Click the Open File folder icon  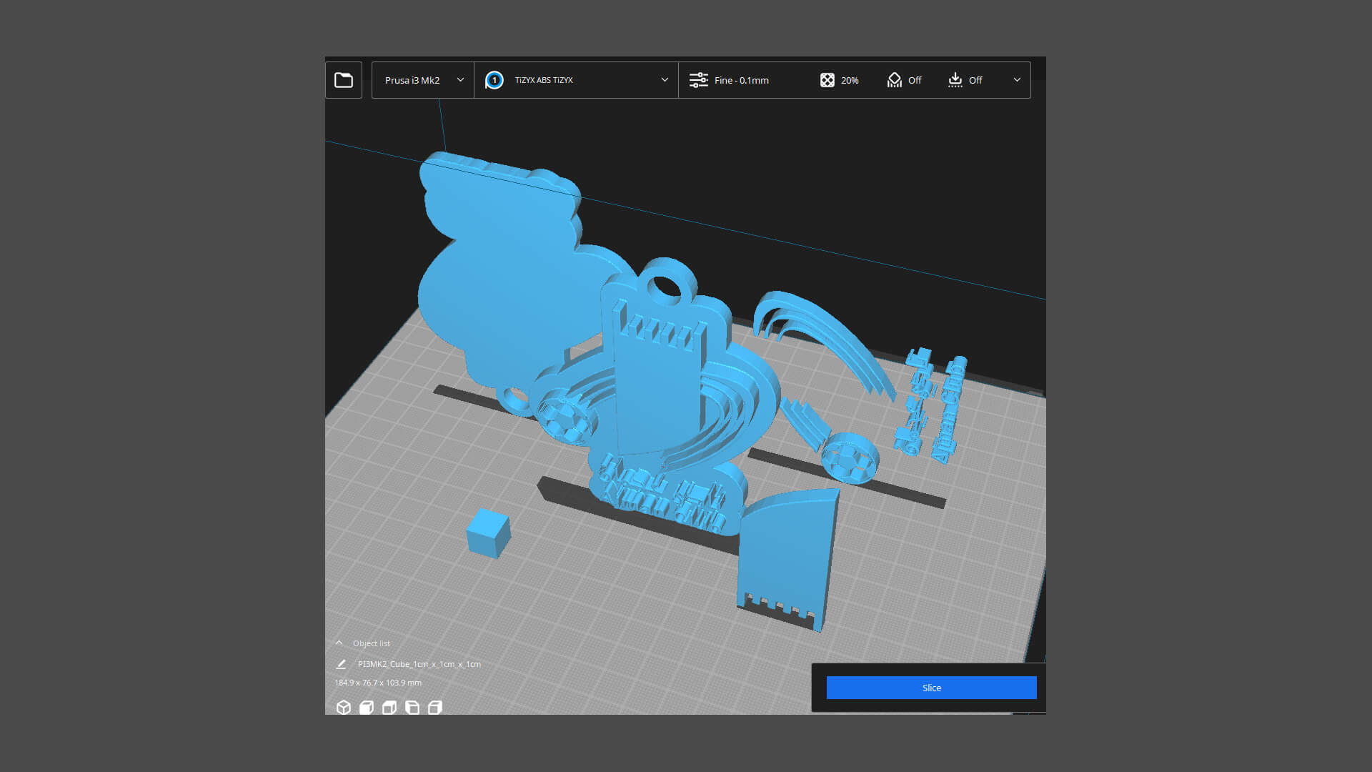pos(344,80)
